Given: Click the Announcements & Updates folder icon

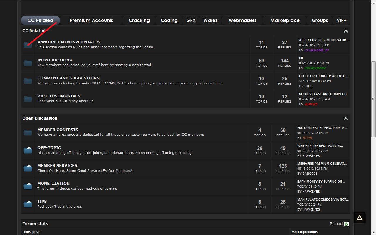Looking at the screenshot, I should (x=28, y=45).
